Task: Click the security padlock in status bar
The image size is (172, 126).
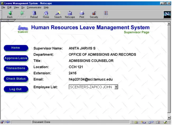Action: tap(2, 122)
